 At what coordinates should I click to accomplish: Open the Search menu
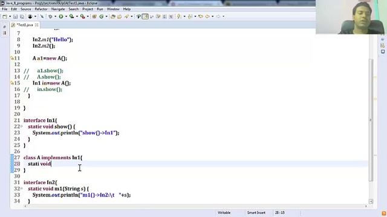click(x=74, y=9)
